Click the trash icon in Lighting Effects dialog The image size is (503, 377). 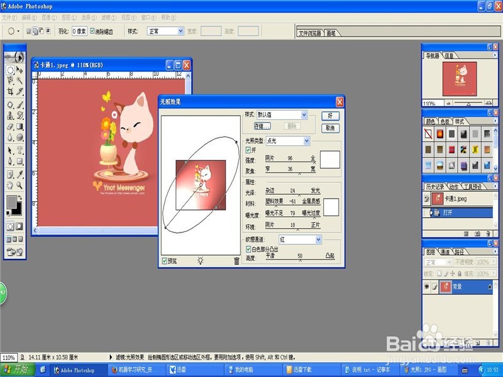coord(236,261)
